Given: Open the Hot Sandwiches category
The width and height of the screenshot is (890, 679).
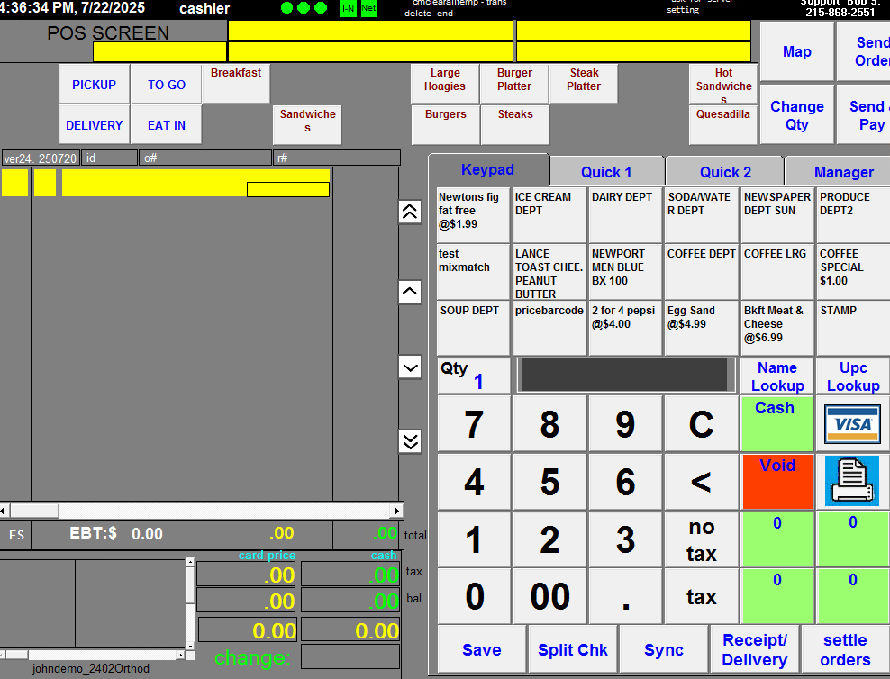Looking at the screenshot, I should click(723, 84).
